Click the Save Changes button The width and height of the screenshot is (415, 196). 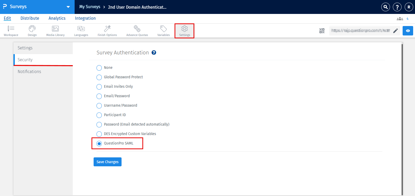click(107, 162)
